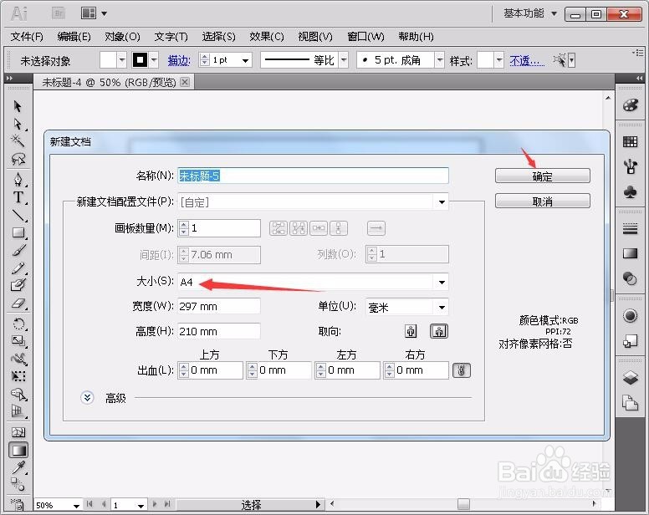Select the Selection tool (black arrow)
The width and height of the screenshot is (649, 515).
click(18, 106)
